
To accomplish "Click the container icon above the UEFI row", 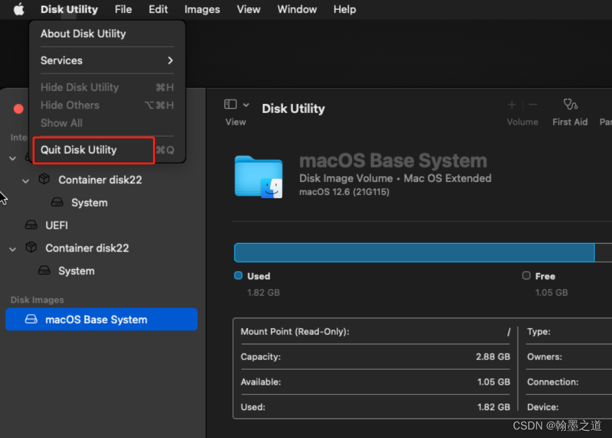I will 44,179.
